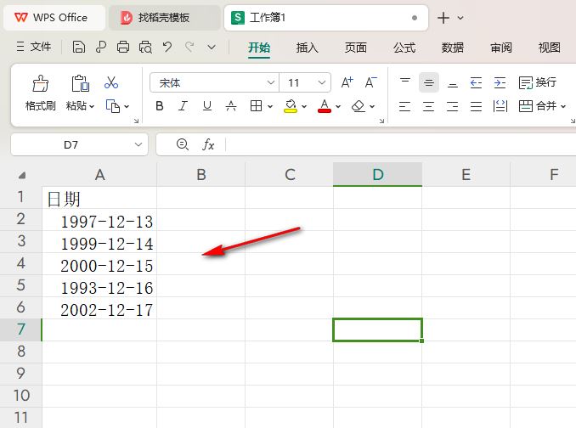Expand Name Box dropdown D7
The width and height of the screenshot is (576, 428).
click(x=138, y=144)
